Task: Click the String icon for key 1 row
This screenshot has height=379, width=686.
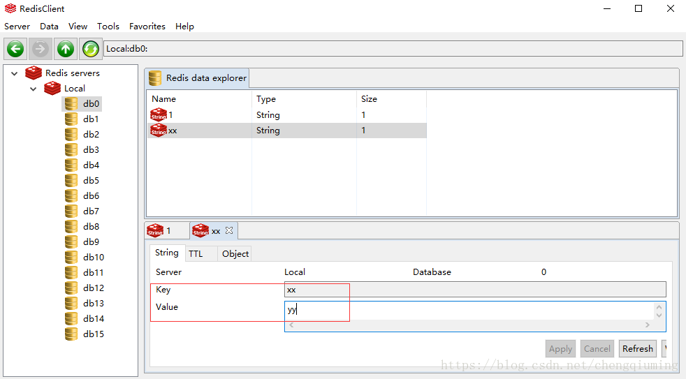Action: (x=159, y=114)
